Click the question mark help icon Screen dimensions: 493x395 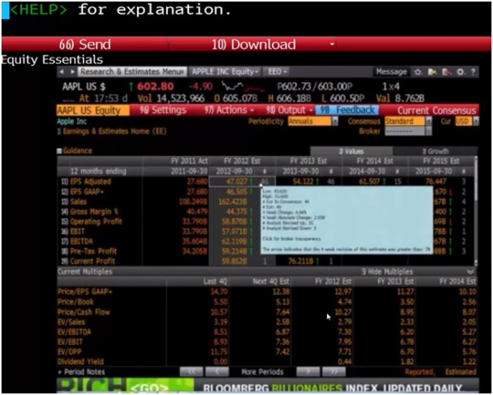click(473, 72)
